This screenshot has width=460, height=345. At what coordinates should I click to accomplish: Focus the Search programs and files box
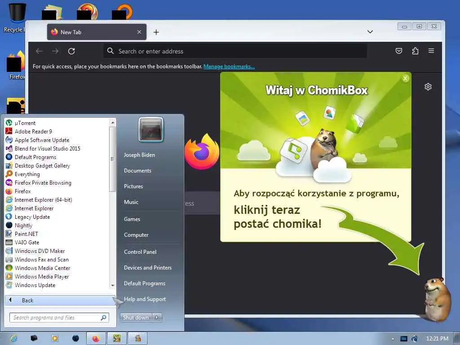59,318
